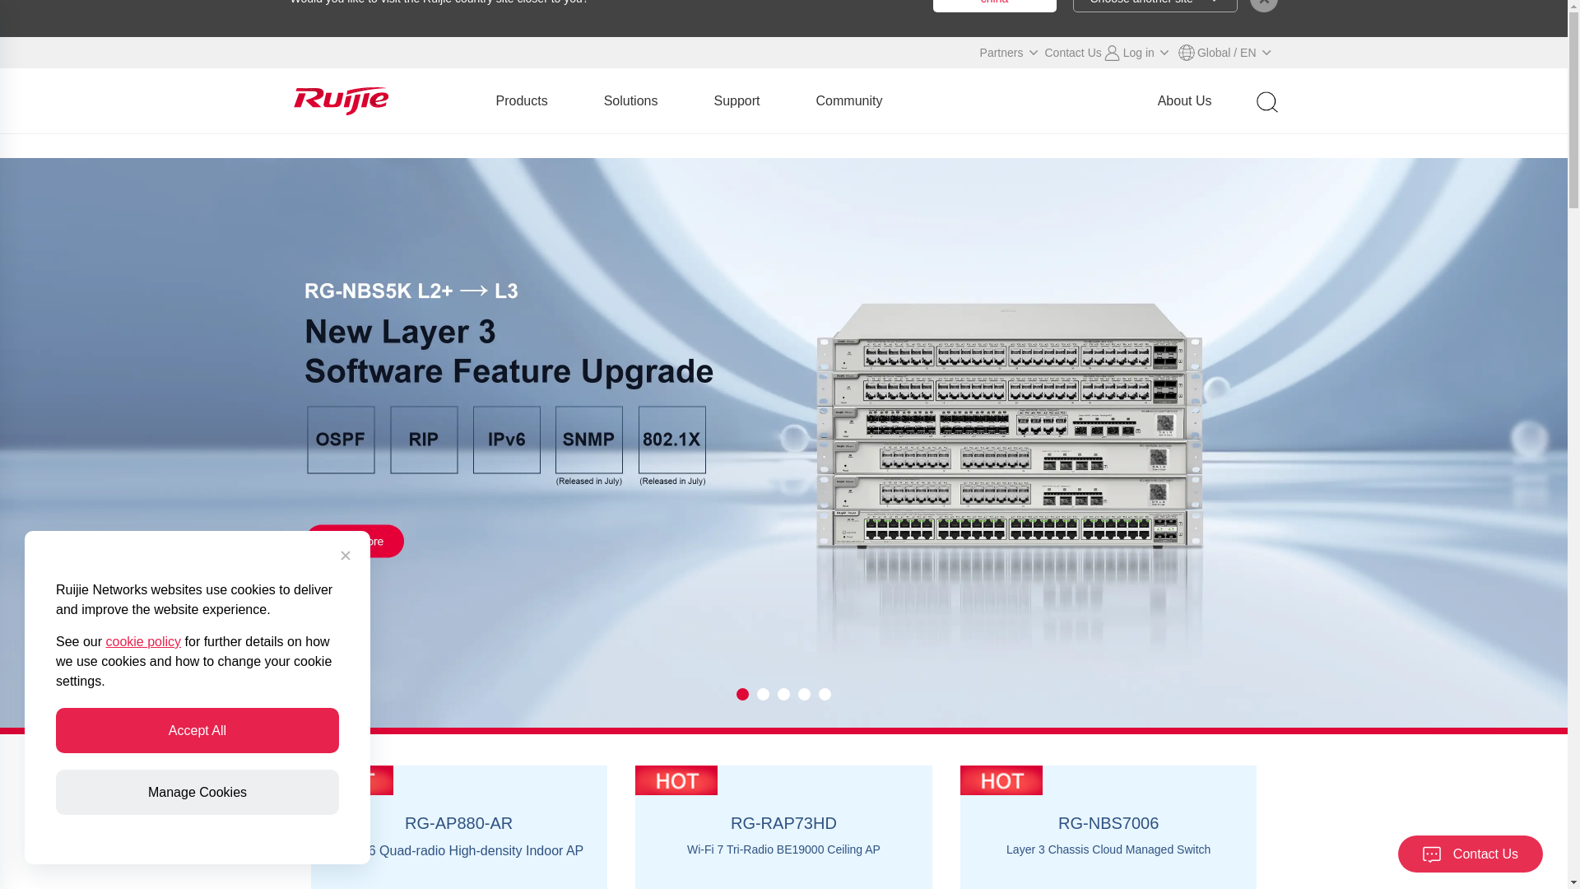Dismiss the country site banner
The height and width of the screenshot is (889, 1580).
[x=1263, y=4]
